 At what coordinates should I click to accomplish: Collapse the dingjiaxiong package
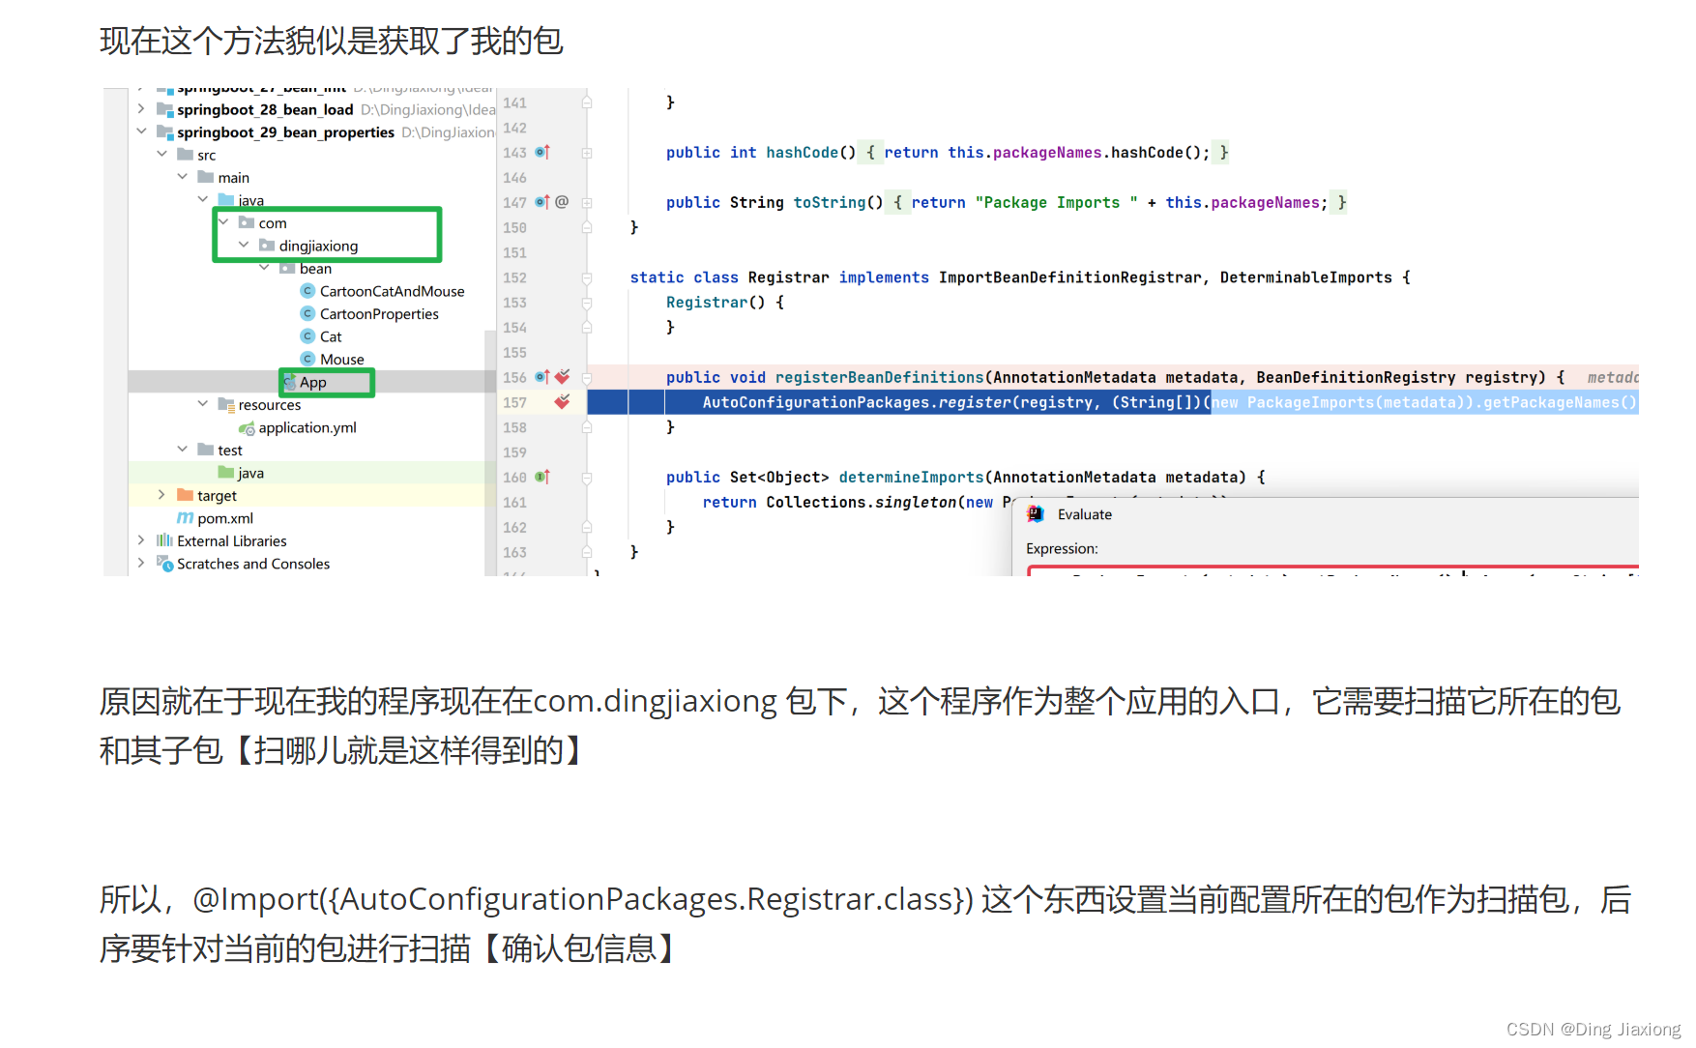[244, 245]
